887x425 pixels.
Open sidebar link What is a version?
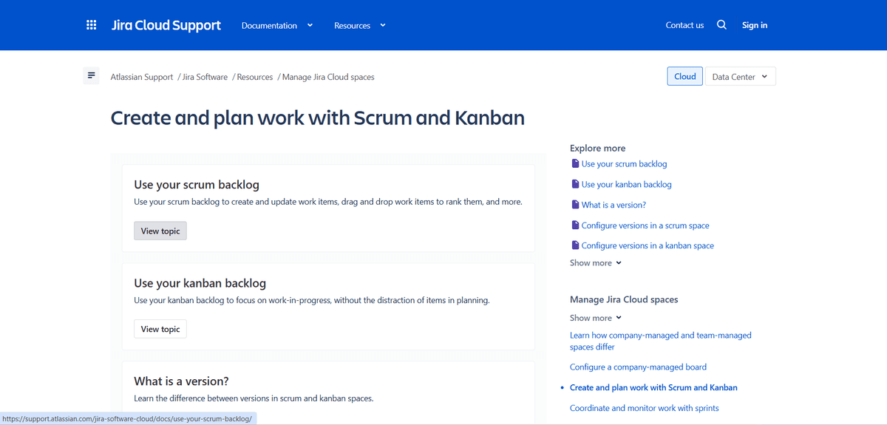pos(614,205)
